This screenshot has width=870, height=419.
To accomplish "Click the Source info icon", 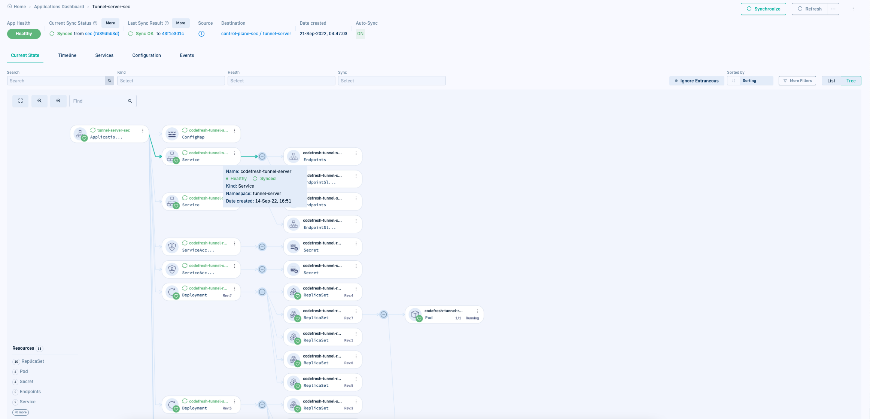I will [x=201, y=34].
